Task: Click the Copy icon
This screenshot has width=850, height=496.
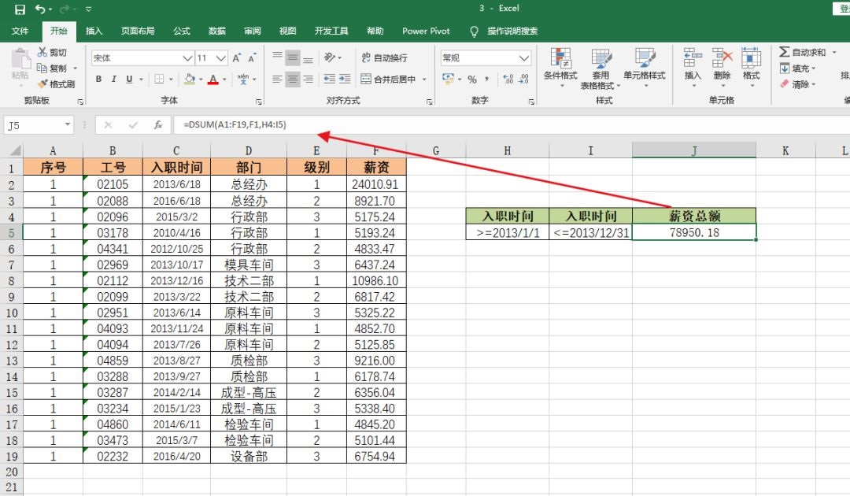Action: click(42, 68)
